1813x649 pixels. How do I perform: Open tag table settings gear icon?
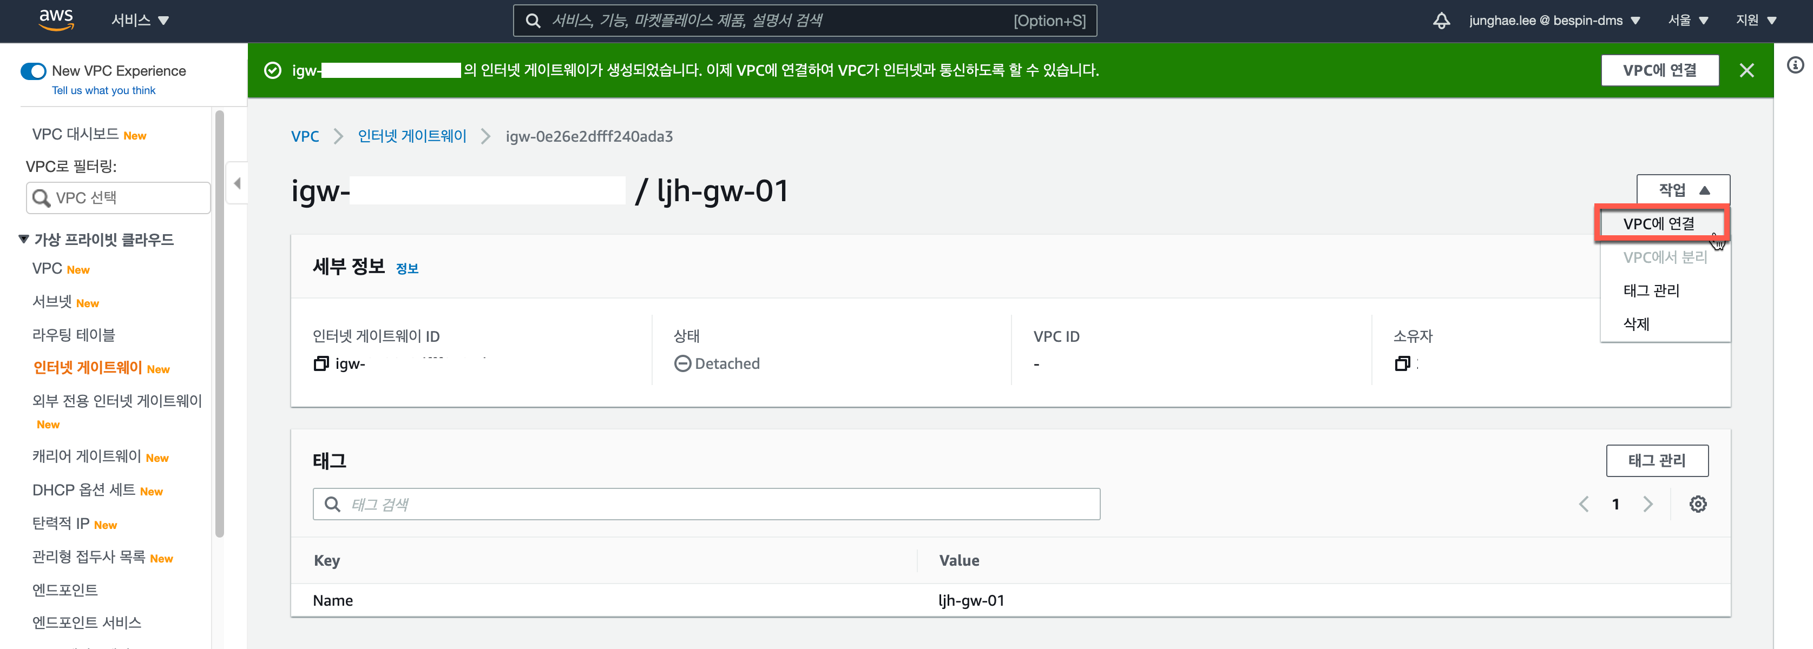(x=1698, y=504)
